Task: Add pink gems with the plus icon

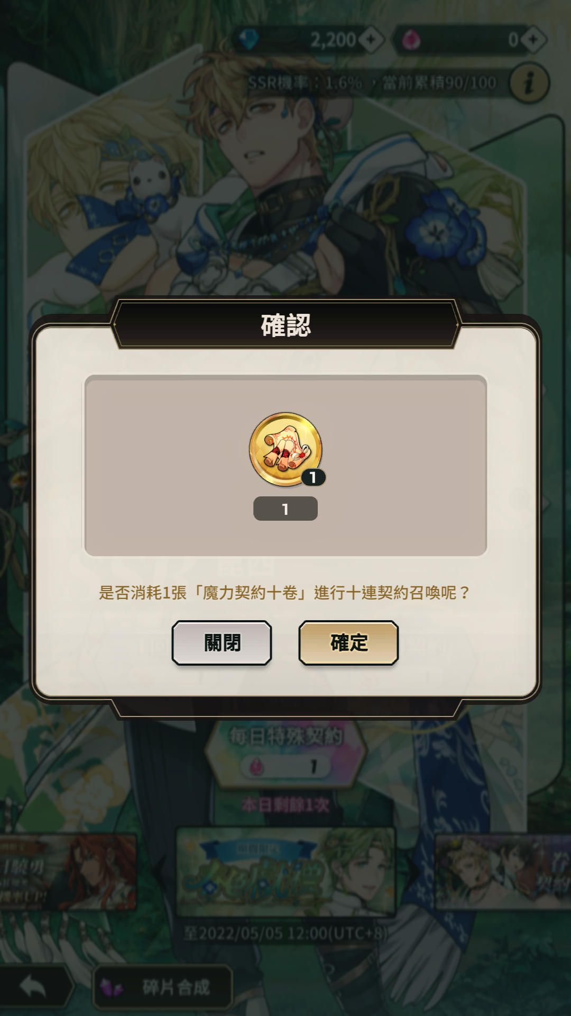Action: [x=533, y=39]
